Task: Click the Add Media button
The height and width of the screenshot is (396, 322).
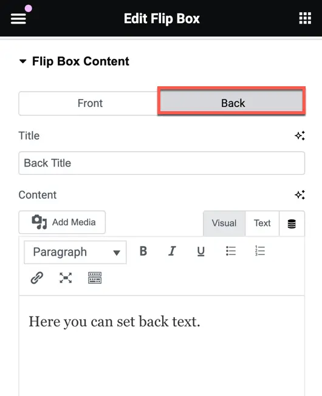Action: 62,222
